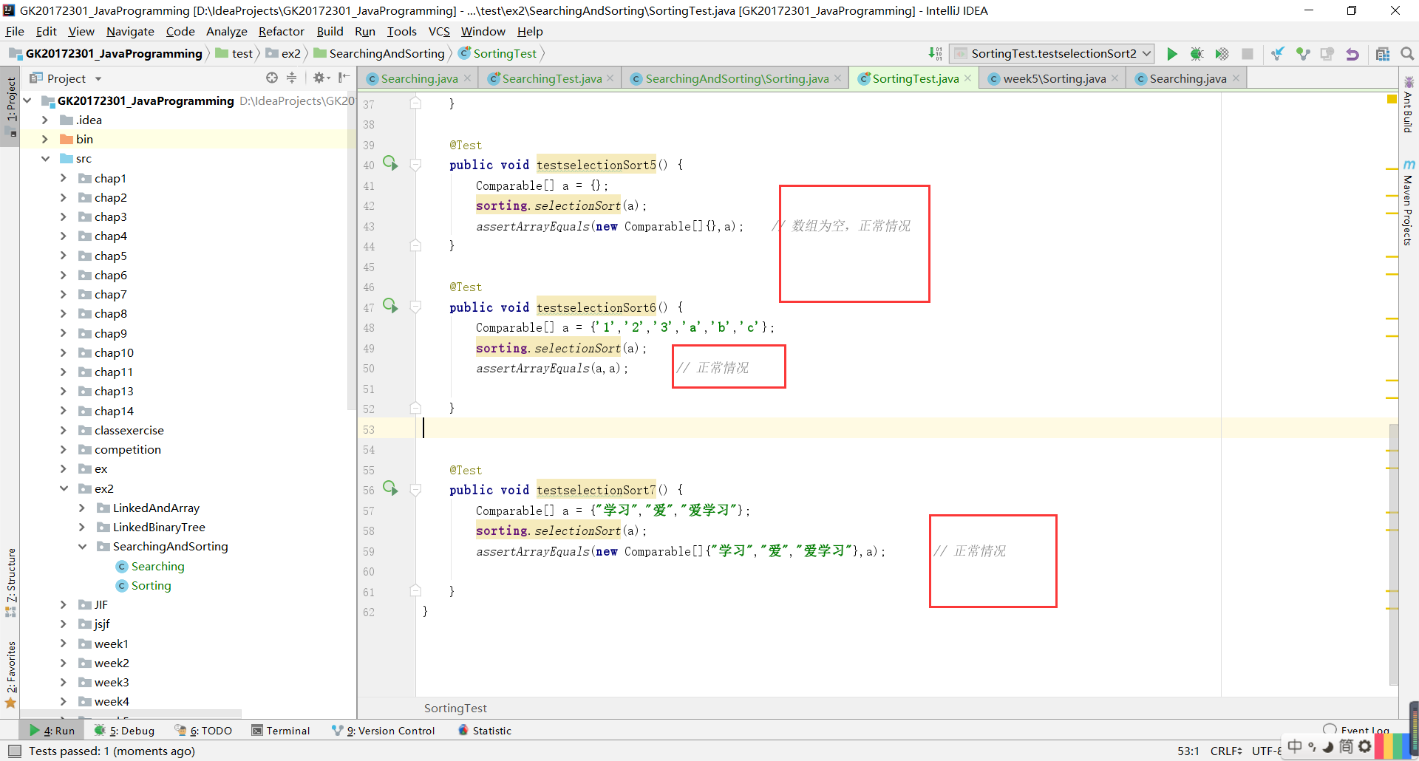Close the SortingTest.java tab
Screen dimensions: 1419x761
[967, 78]
